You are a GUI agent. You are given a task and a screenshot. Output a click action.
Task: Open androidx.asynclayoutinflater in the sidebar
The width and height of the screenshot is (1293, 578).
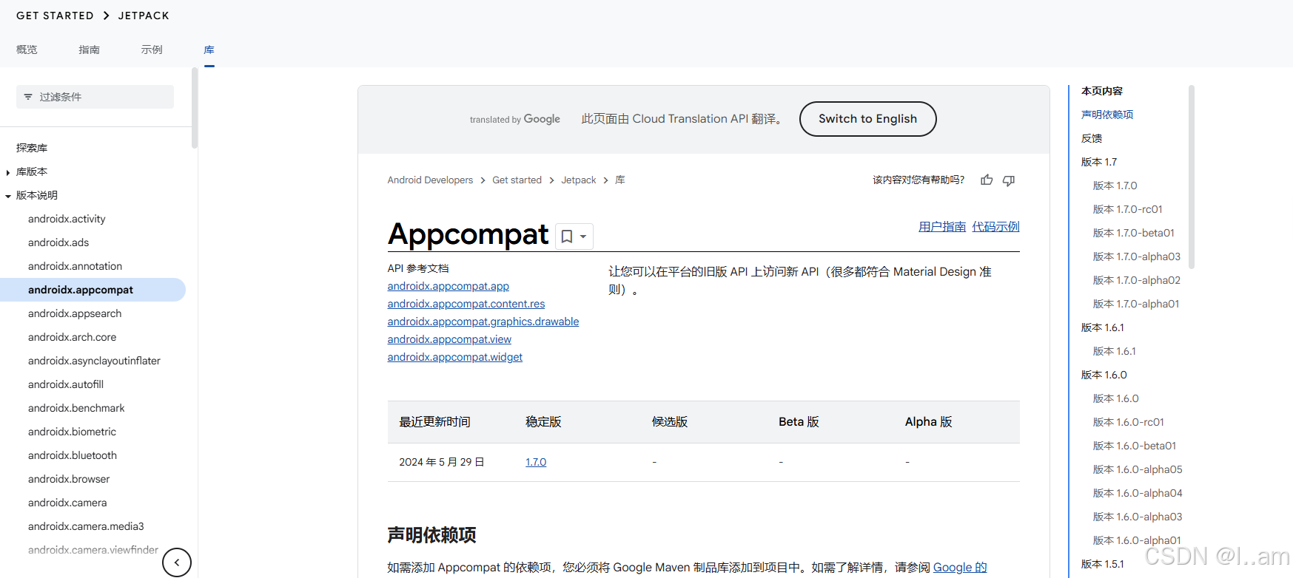coord(94,361)
